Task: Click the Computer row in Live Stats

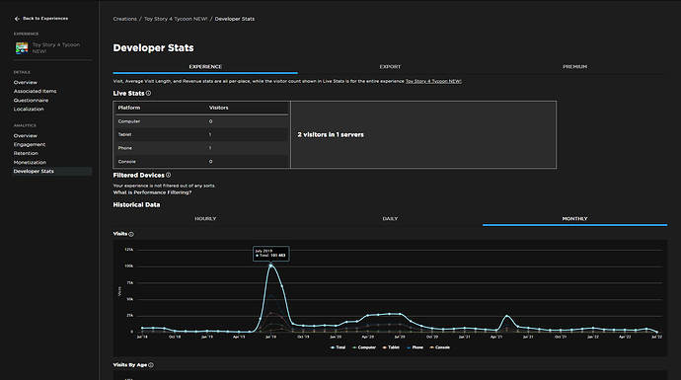Action: click(x=202, y=121)
